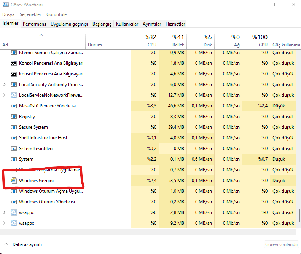Click the %0,7 GPU value for System
The height and width of the screenshot is (254, 301).
click(x=256, y=159)
